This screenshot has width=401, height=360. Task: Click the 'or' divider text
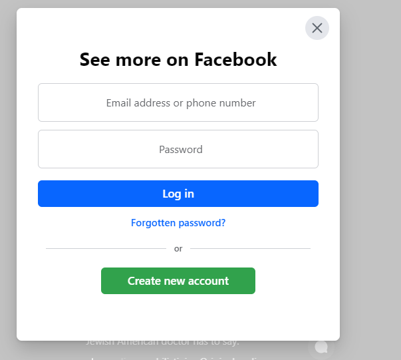click(178, 249)
